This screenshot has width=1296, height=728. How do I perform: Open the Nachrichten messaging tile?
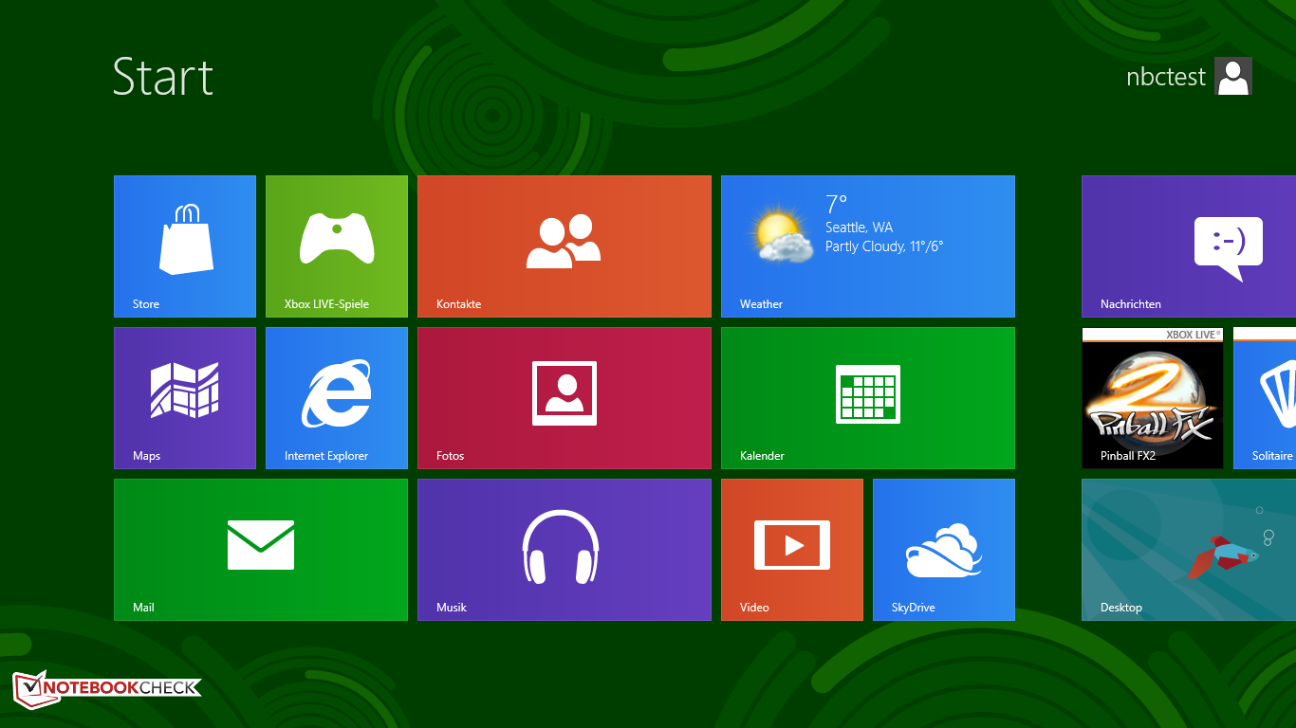pyautogui.click(x=1189, y=246)
